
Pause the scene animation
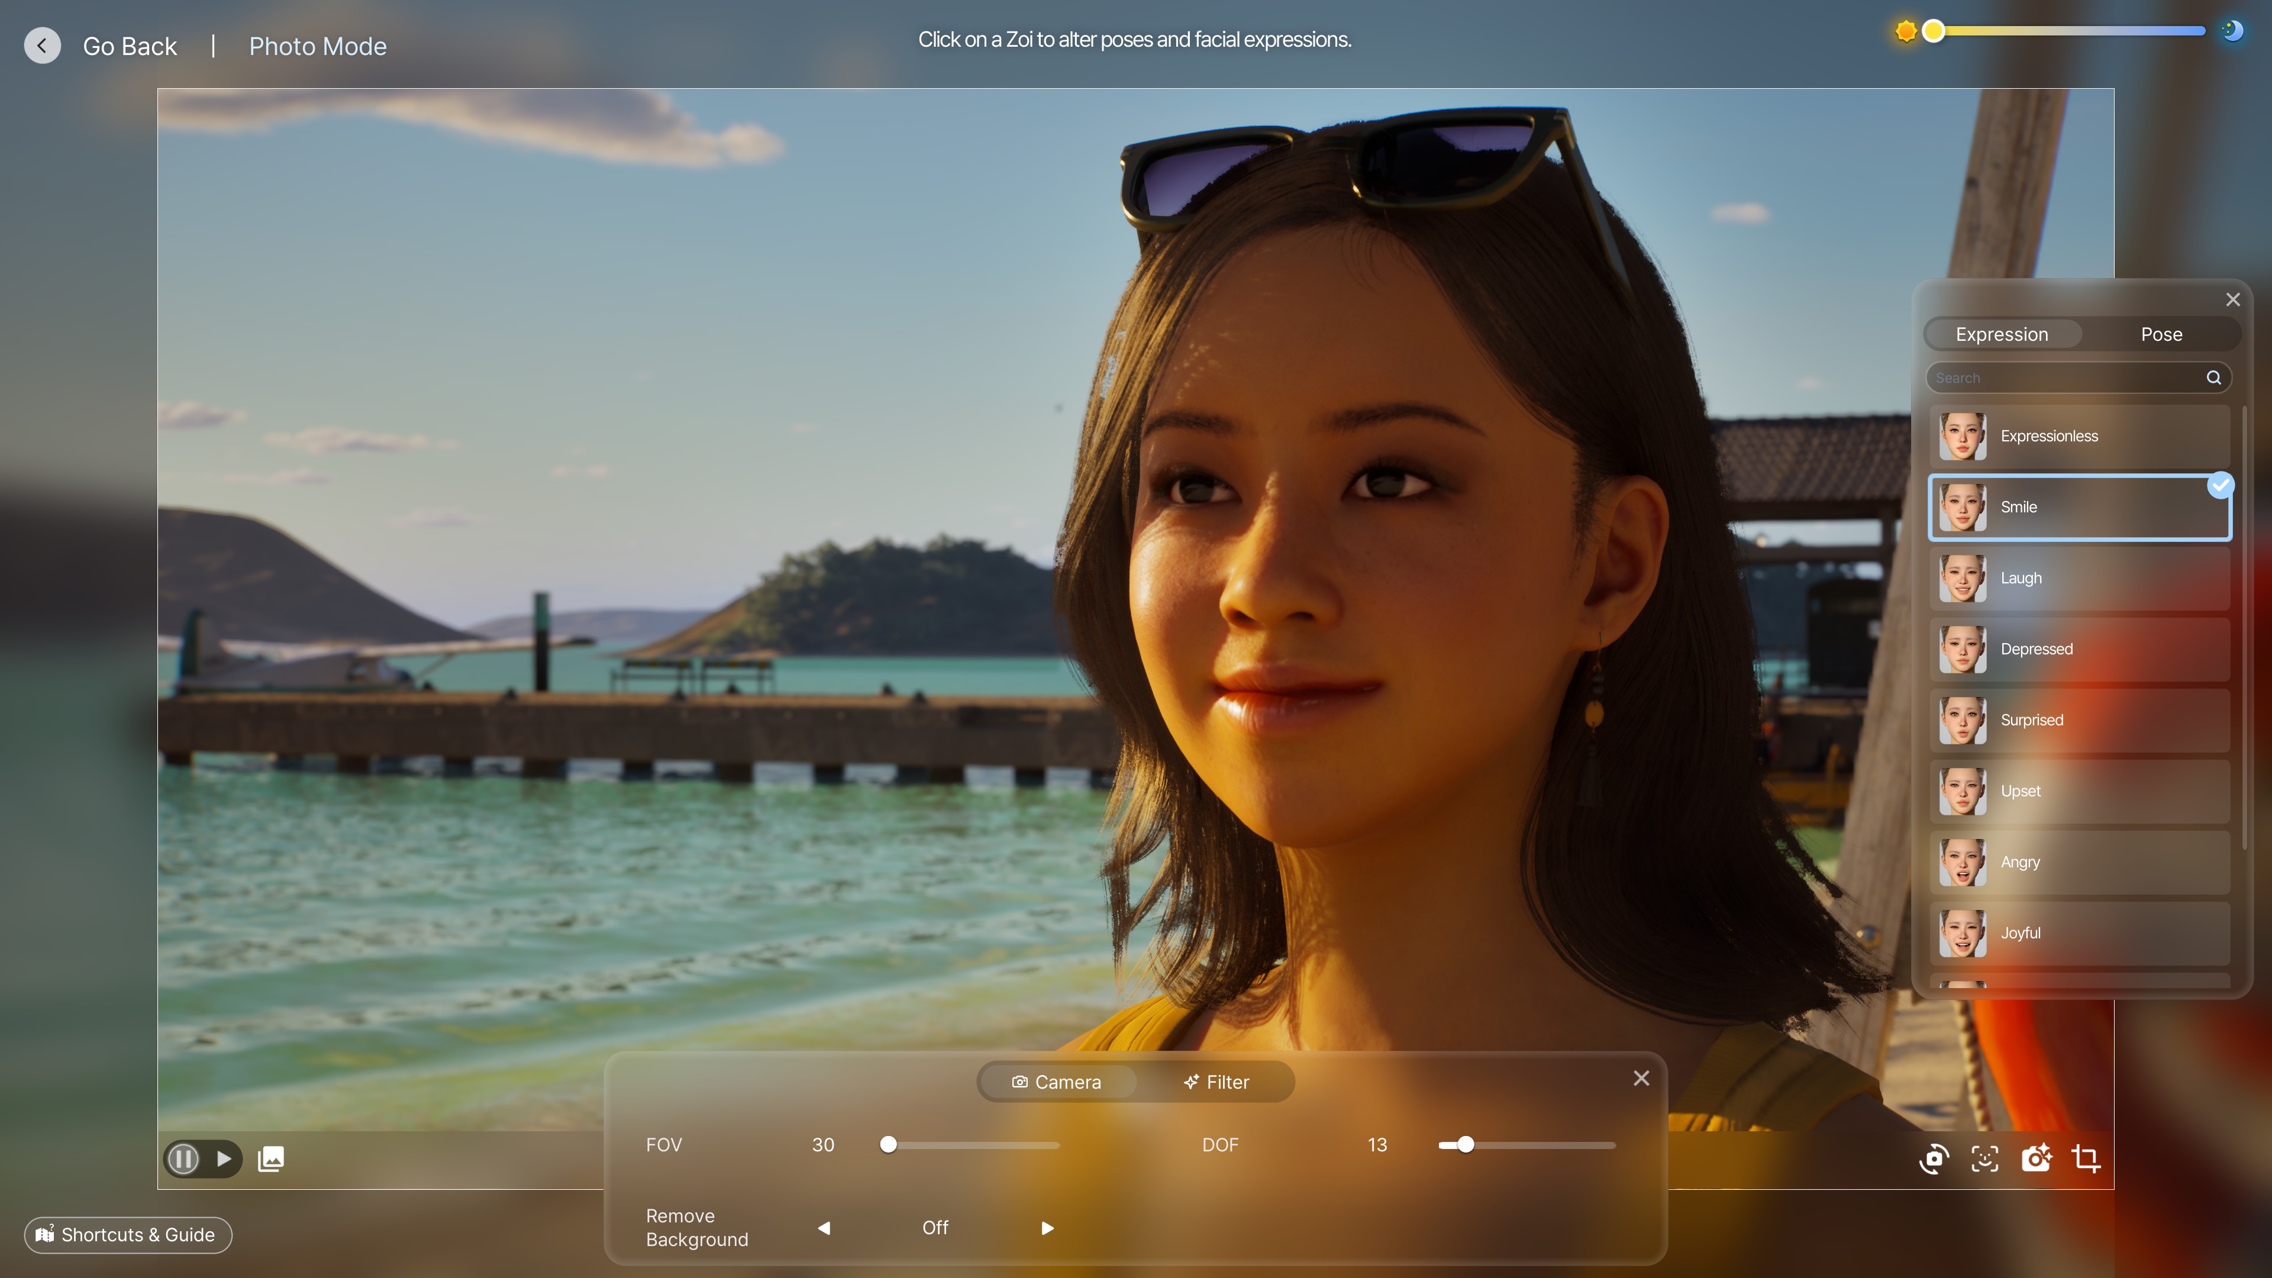183,1158
